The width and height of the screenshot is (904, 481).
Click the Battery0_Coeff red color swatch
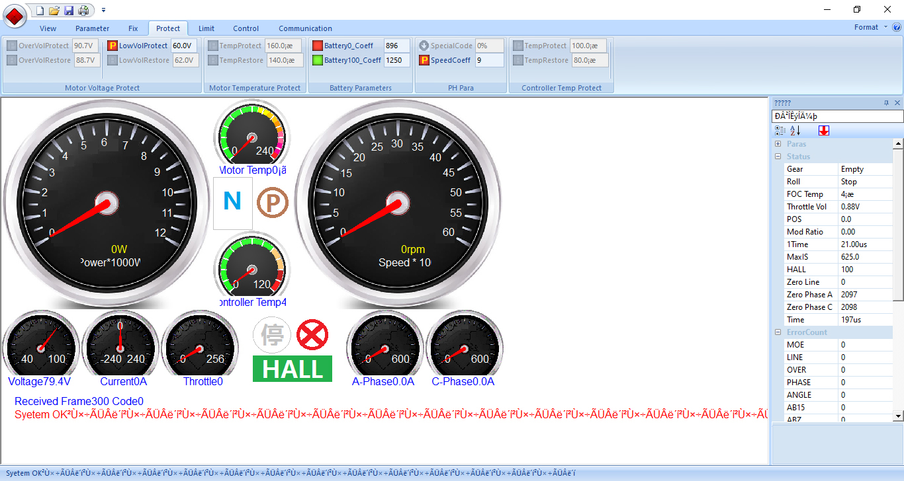(318, 46)
